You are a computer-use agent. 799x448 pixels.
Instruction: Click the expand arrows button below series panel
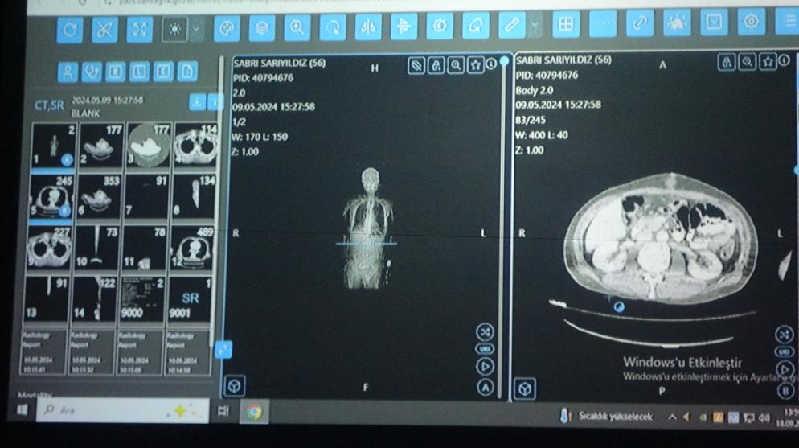(223, 350)
